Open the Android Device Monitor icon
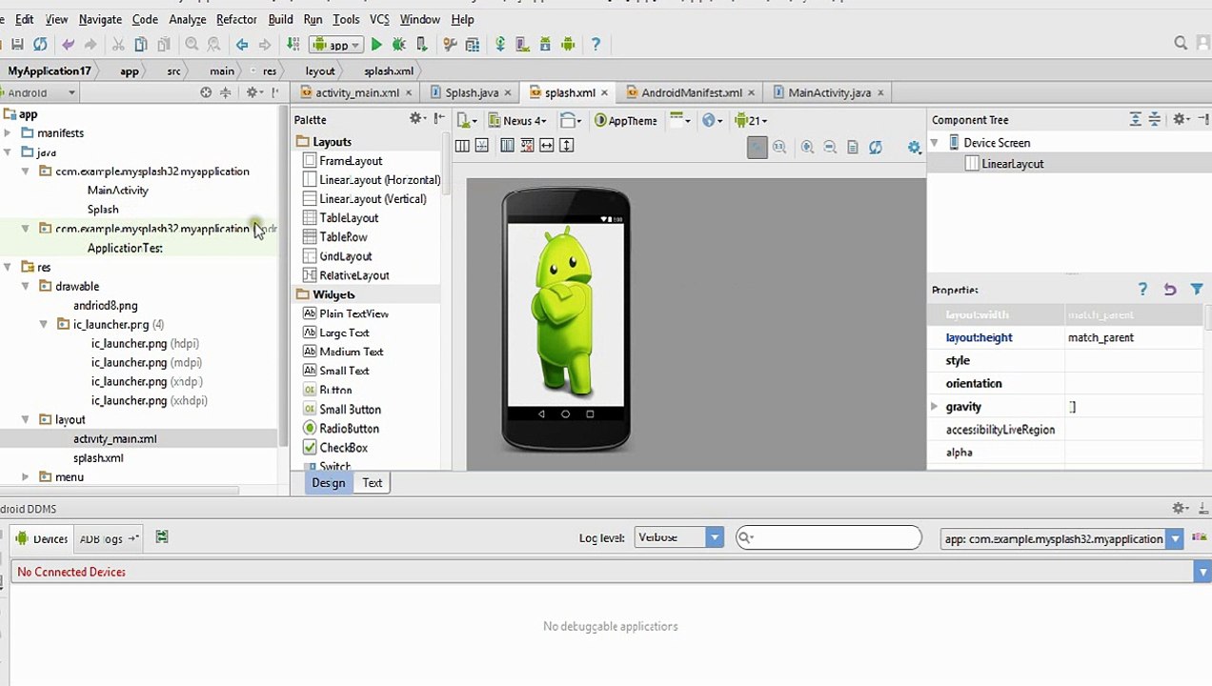This screenshot has width=1212, height=686. click(x=568, y=44)
